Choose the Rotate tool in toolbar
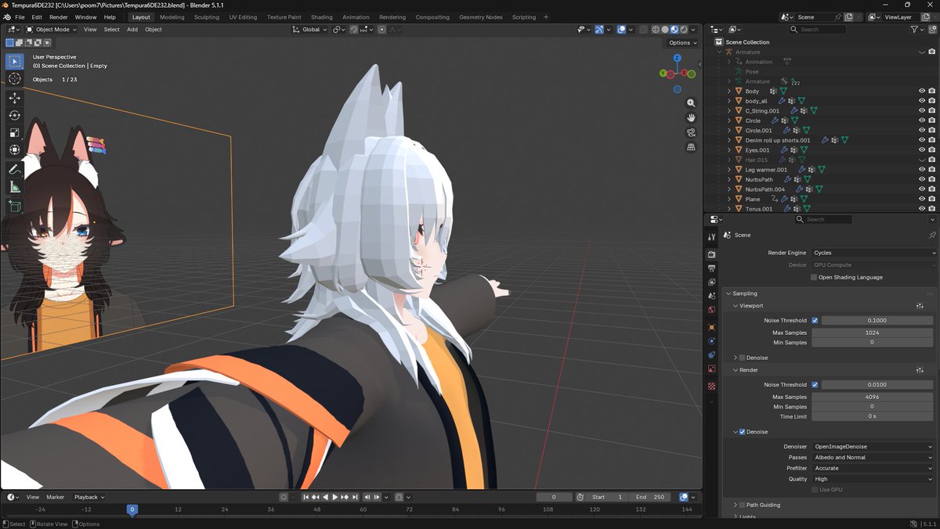 coord(14,115)
